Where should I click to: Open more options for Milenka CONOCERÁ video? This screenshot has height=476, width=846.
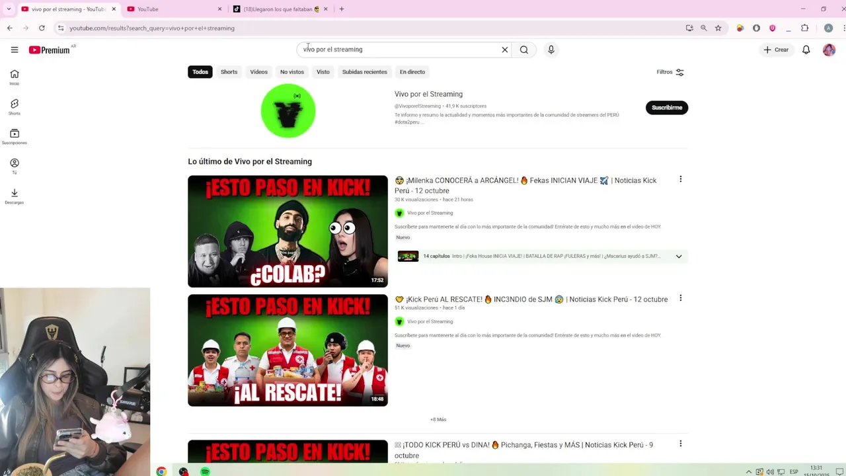tap(680, 179)
